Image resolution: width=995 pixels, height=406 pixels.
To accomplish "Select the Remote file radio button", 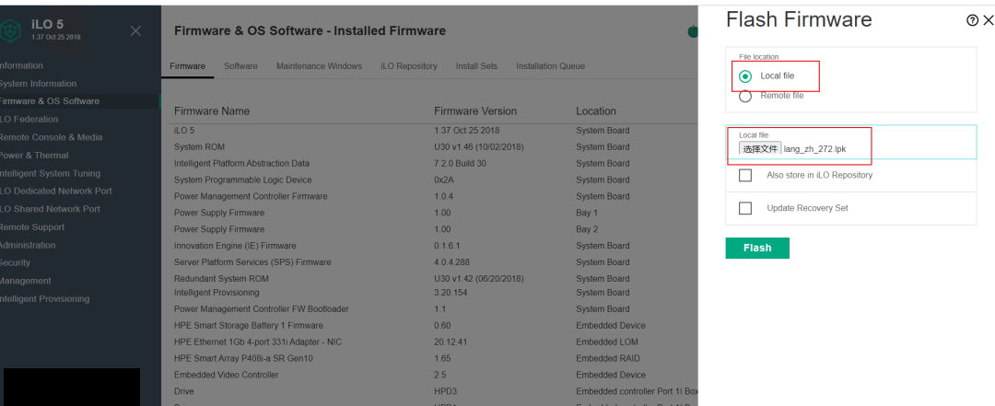I will coord(745,96).
